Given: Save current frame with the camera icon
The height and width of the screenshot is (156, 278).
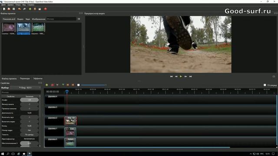Looking at the screenshot, I should tap(274, 77).
